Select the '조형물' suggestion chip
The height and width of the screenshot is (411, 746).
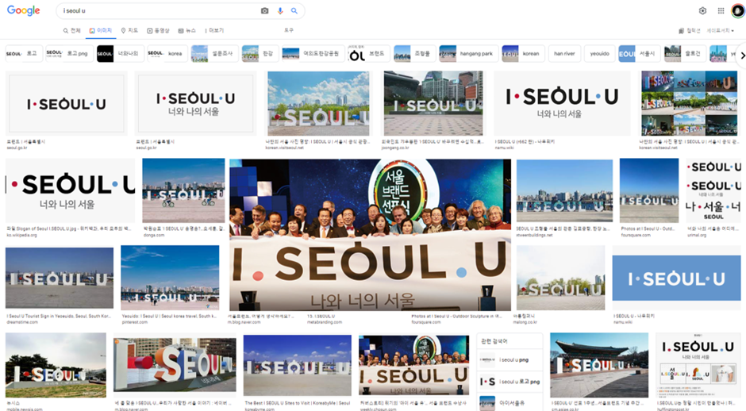coord(415,54)
